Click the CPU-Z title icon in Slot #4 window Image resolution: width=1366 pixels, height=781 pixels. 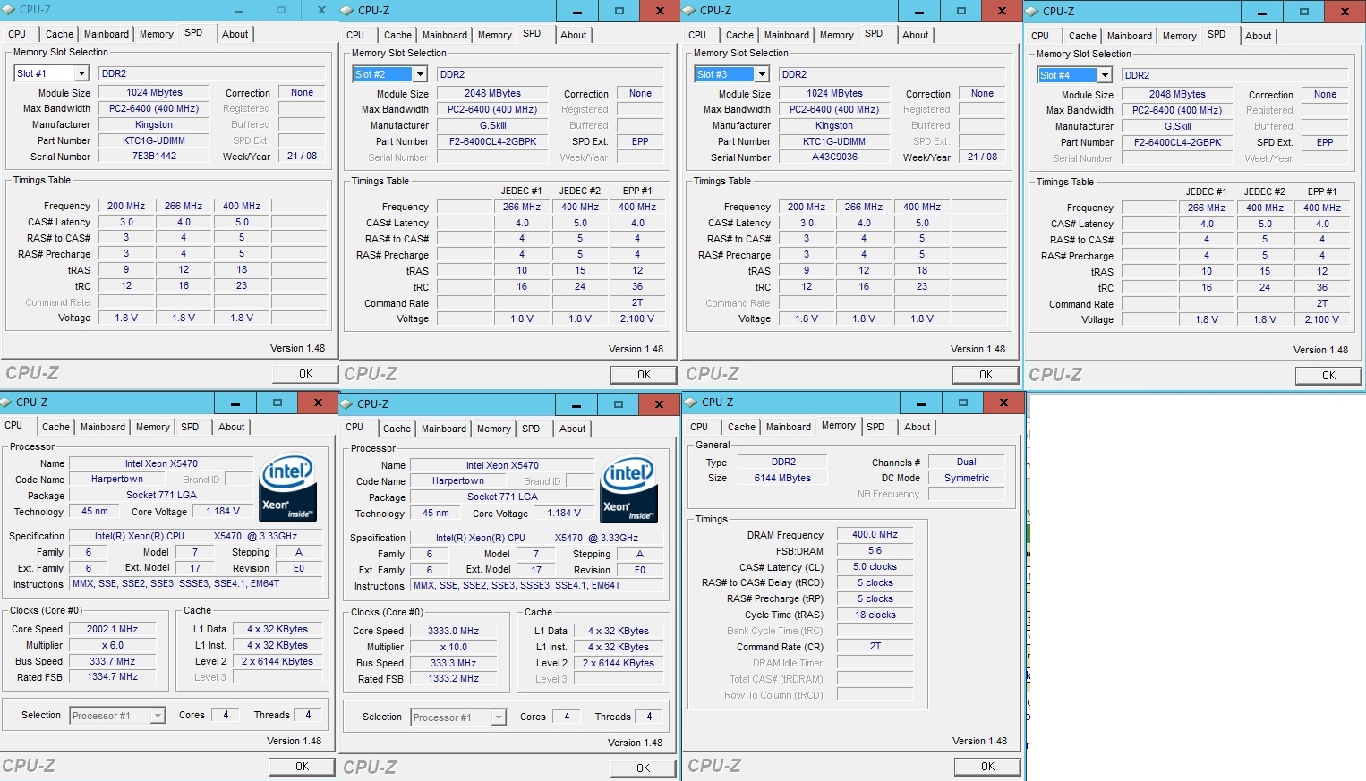click(1032, 12)
